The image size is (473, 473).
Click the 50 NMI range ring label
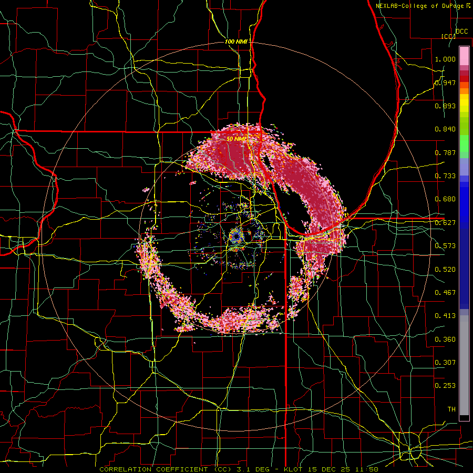pos(236,139)
